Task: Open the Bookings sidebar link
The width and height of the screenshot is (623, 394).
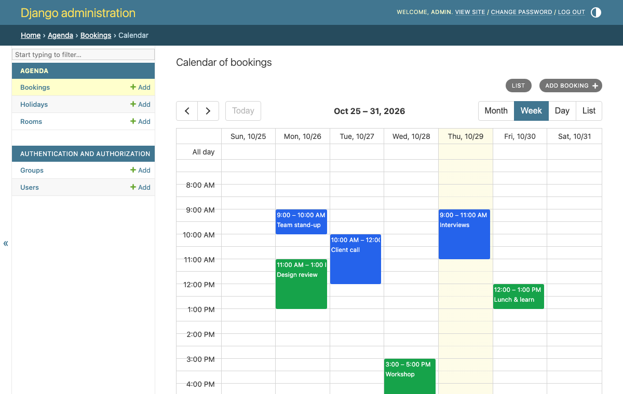Action: pyautogui.click(x=35, y=87)
